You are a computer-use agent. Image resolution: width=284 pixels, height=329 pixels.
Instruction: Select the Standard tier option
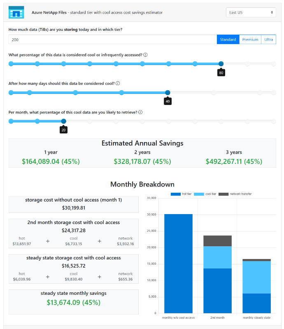pos(228,40)
